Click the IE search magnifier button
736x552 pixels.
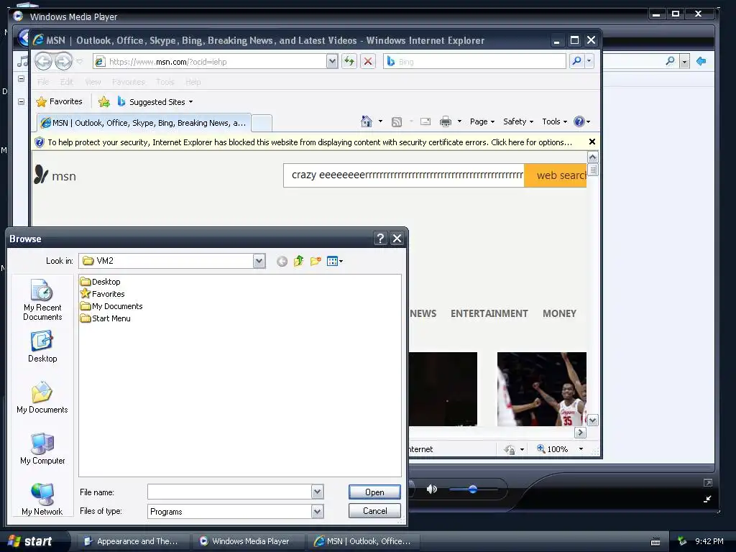[576, 61]
